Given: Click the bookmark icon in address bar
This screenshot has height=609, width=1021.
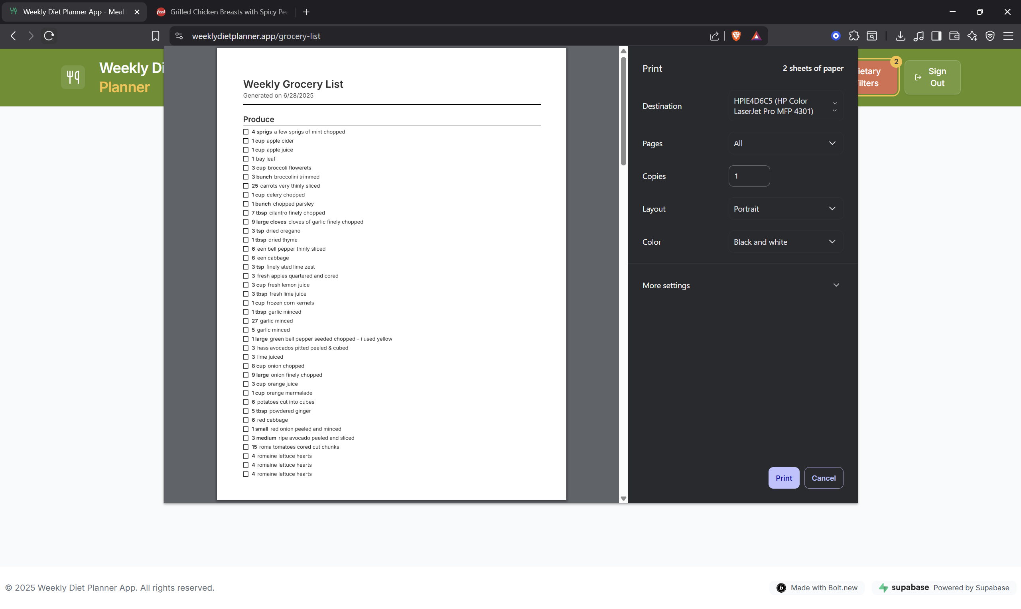Looking at the screenshot, I should (x=155, y=36).
